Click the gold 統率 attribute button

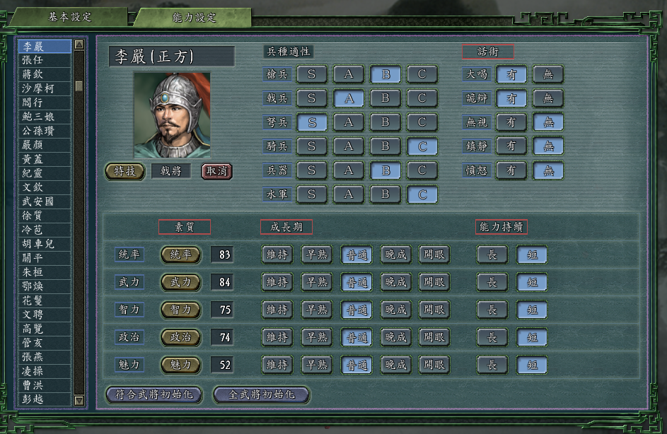pyautogui.click(x=181, y=254)
